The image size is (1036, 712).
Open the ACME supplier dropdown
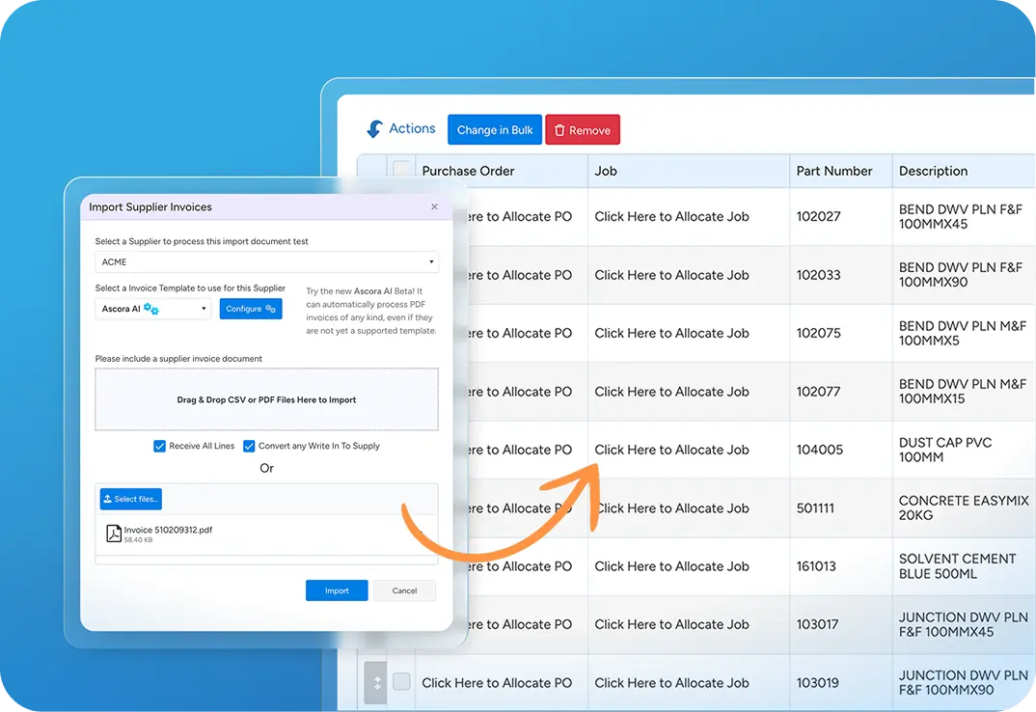(x=267, y=261)
